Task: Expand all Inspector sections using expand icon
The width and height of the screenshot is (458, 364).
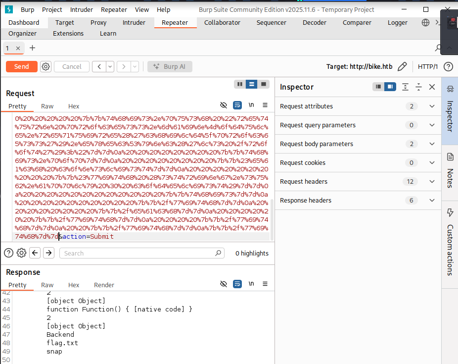Action: coord(406,86)
